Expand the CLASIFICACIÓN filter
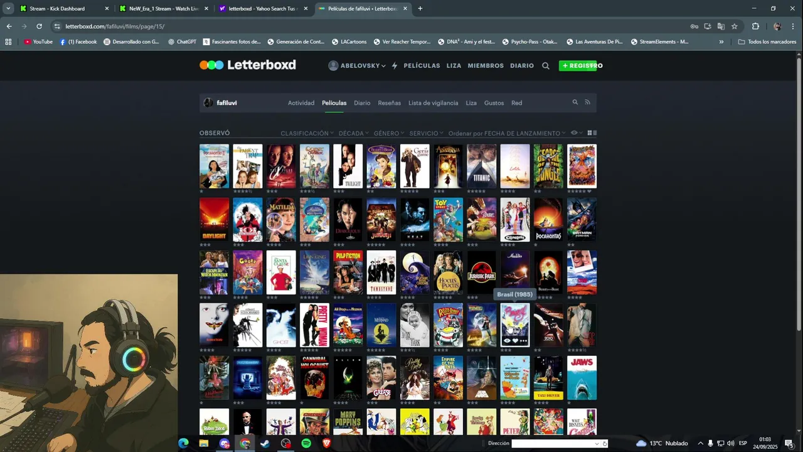Image resolution: width=803 pixels, height=452 pixels. pyautogui.click(x=307, y=133)
